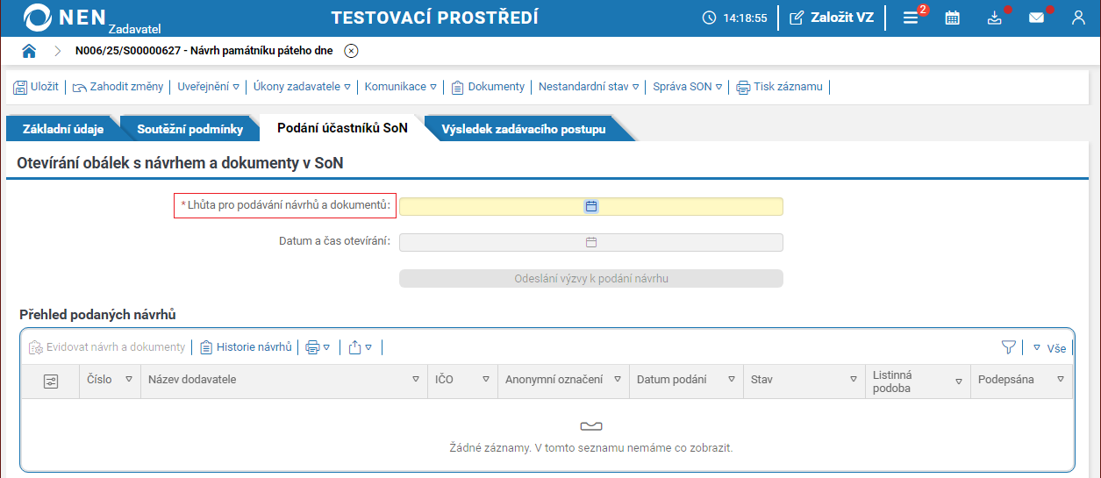Click Odeslání výzvy k podání návrhu button
The width and height of the screenshot is (1101, 478).
[x=590, y=278]
